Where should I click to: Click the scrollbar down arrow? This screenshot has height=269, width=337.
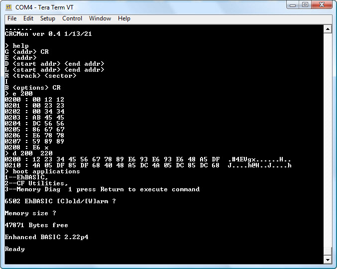(x=327, y=260)
